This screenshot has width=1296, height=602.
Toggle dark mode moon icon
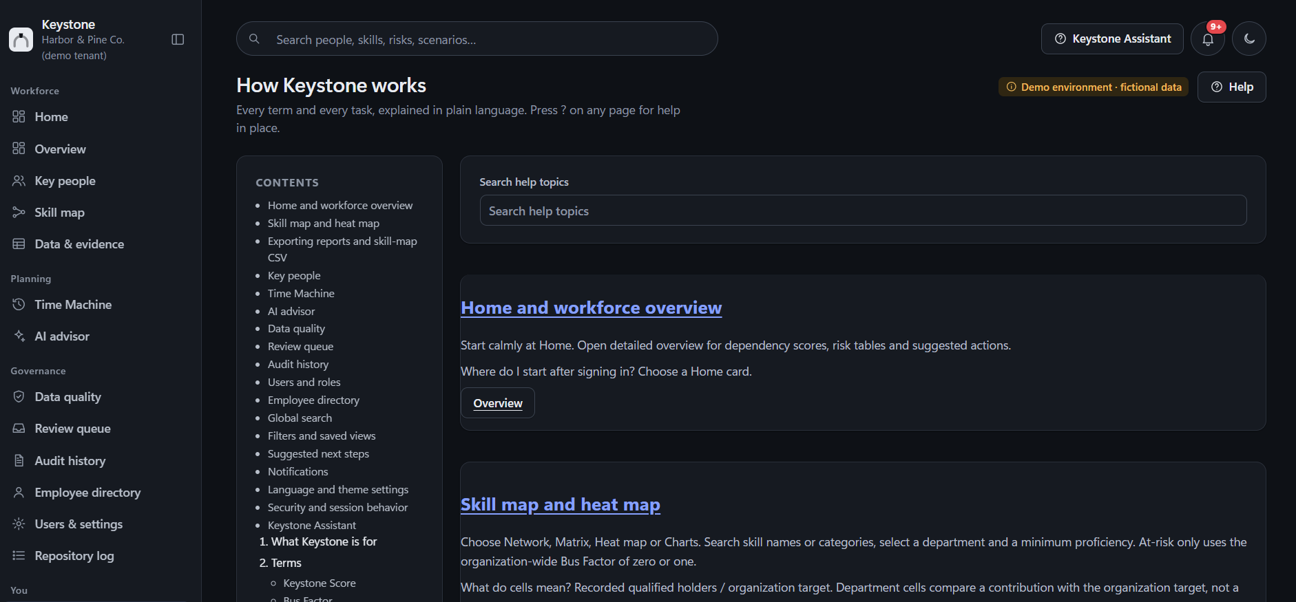click(x=1249, y=39)
